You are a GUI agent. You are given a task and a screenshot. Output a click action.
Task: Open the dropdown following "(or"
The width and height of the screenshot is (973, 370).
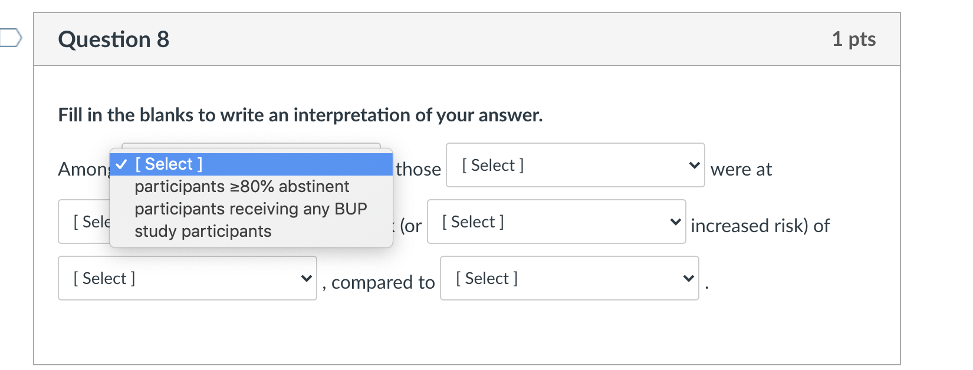555,222
